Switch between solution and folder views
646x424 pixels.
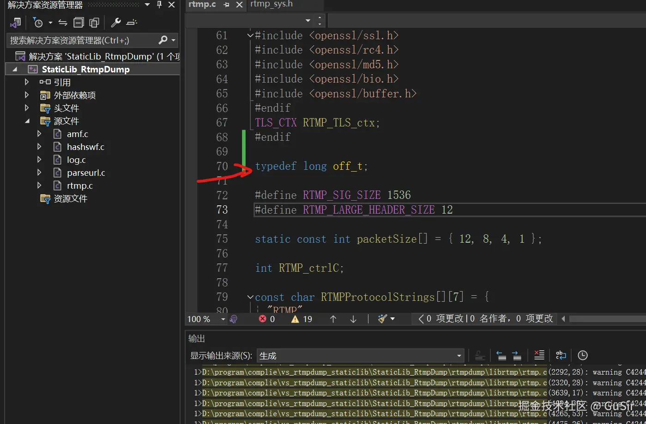16,23
